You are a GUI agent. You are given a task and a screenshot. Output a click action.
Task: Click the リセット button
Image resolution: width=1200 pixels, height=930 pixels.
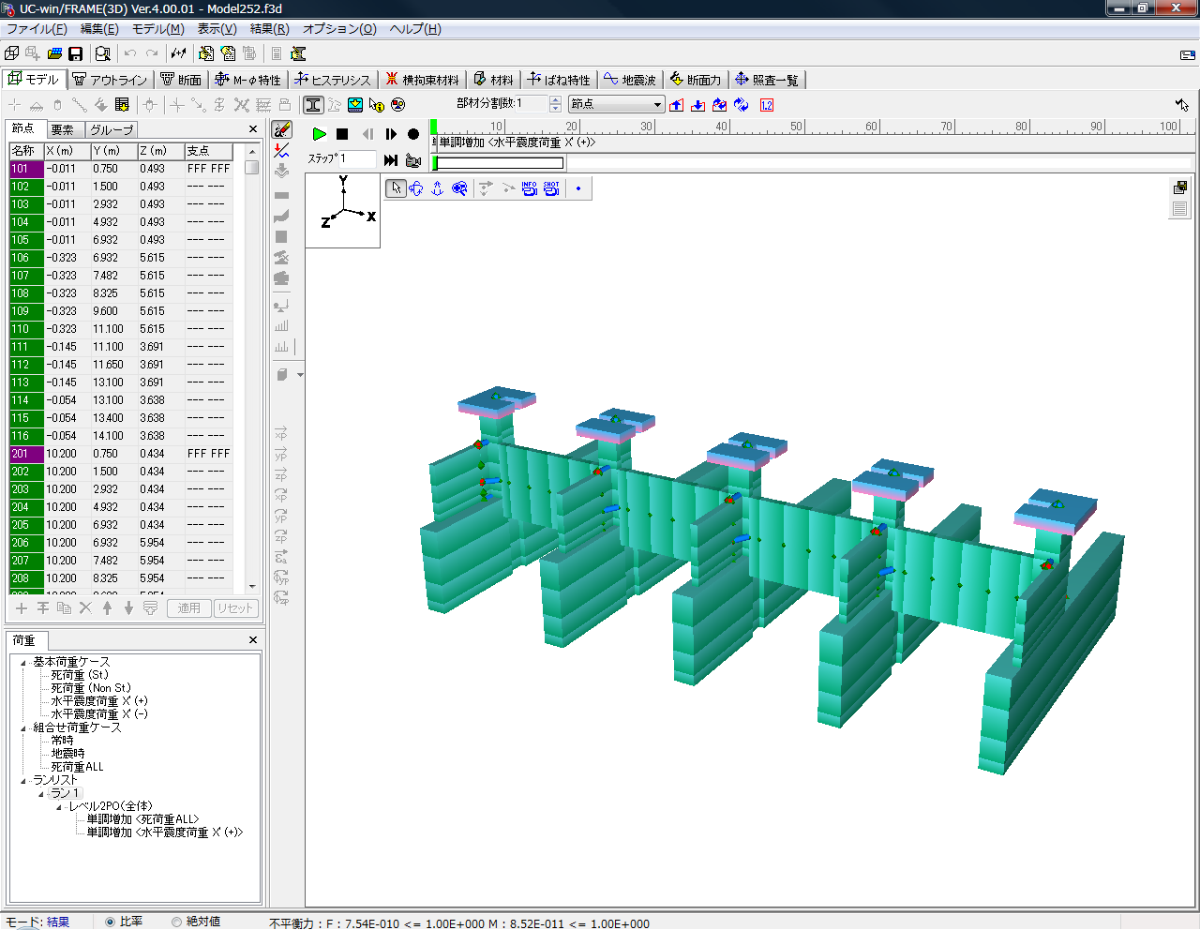[x=234, y=608]
